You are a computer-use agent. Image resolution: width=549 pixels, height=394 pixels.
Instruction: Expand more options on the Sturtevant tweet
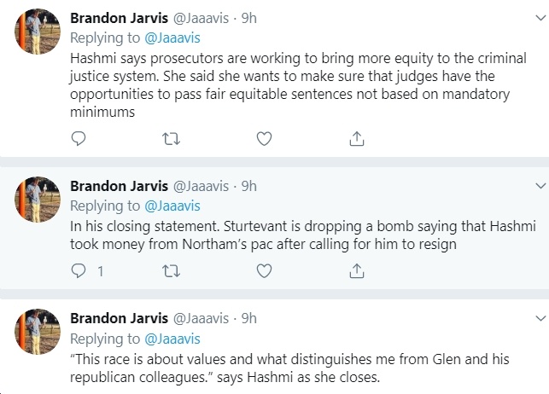point(541,186)
